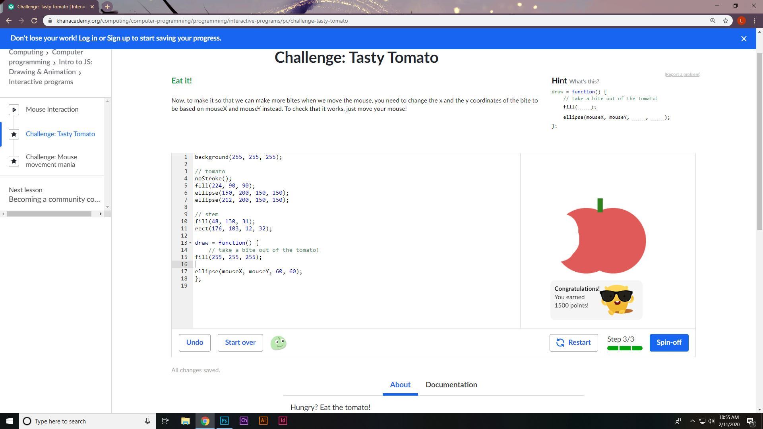Viewport: 763px width, 429px height.
Task: Click the play icon beside Mouse Interaction
Action: (14, 110)
